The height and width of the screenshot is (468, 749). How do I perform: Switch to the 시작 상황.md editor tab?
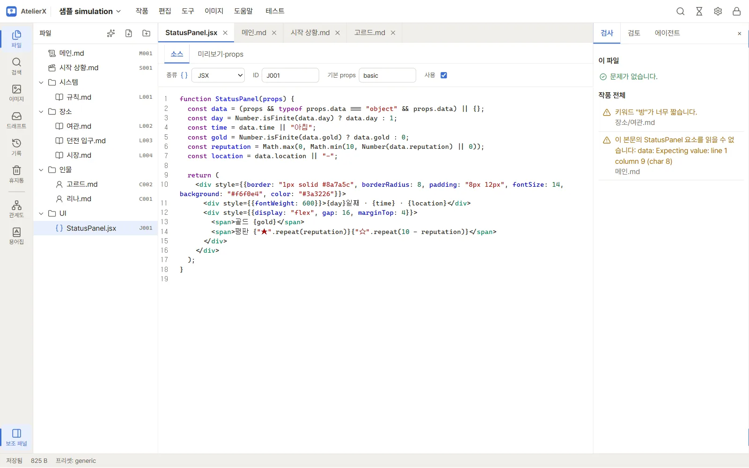coord(310,33)
